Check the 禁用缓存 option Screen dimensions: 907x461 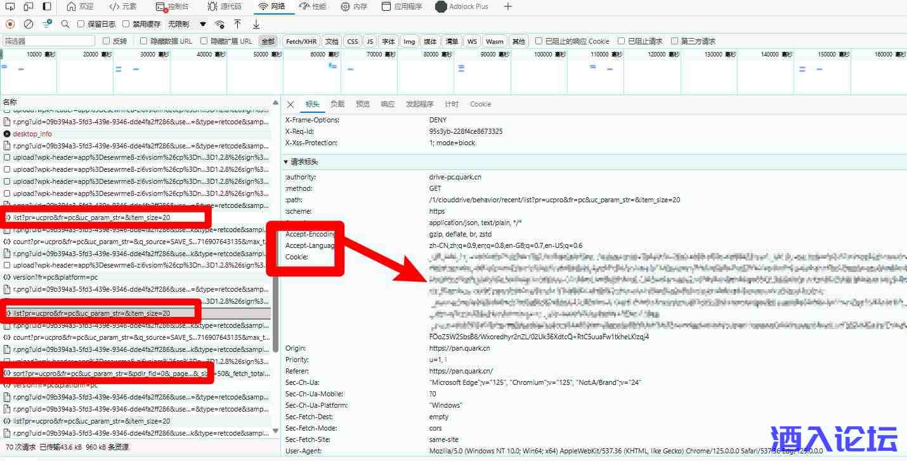point(126,24)
